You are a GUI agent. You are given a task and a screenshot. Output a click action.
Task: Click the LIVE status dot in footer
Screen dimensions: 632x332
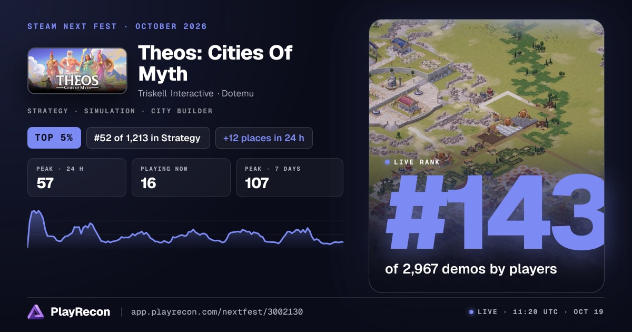click(x=471, y=312)
